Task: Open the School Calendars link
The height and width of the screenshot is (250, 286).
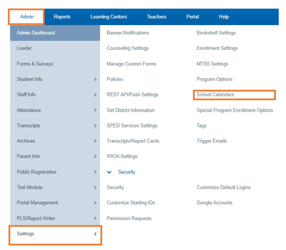Action: pyautogui.click(x=215, y=95)
